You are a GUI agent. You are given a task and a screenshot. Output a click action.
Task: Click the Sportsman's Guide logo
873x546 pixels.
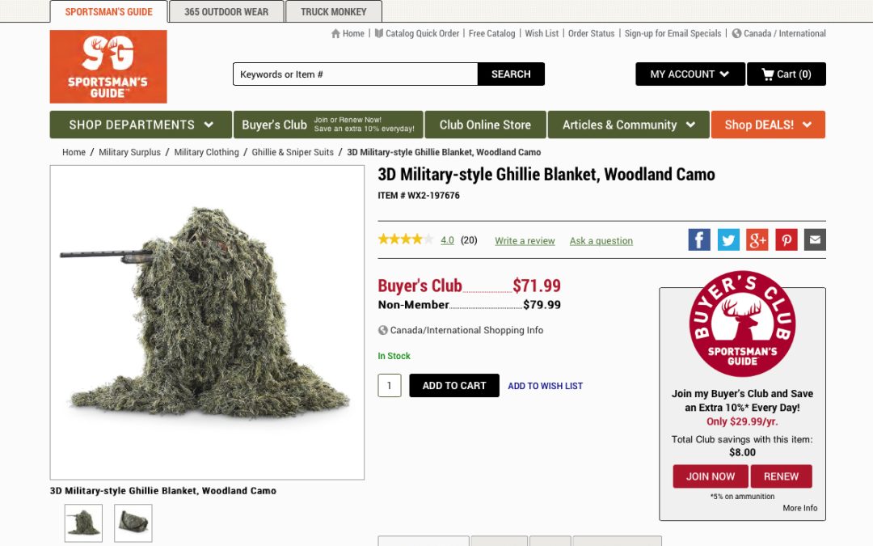coord(108,67)
